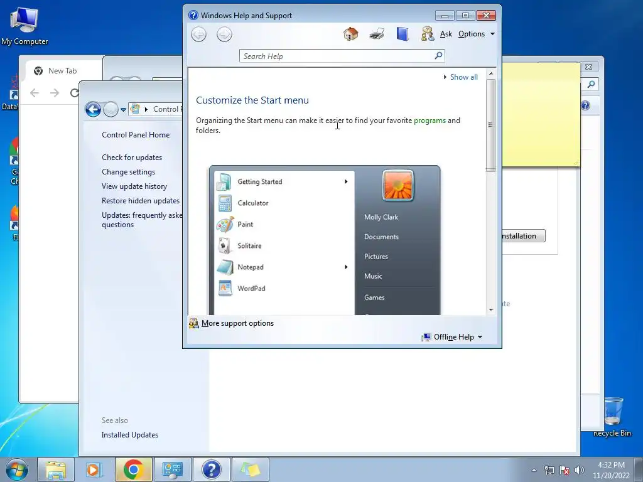
Task: Click the Control Panel search magnifier icon
Action: [591, 85]
